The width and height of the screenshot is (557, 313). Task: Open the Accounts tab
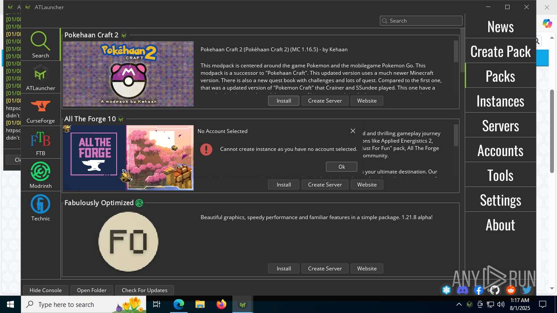500,150
